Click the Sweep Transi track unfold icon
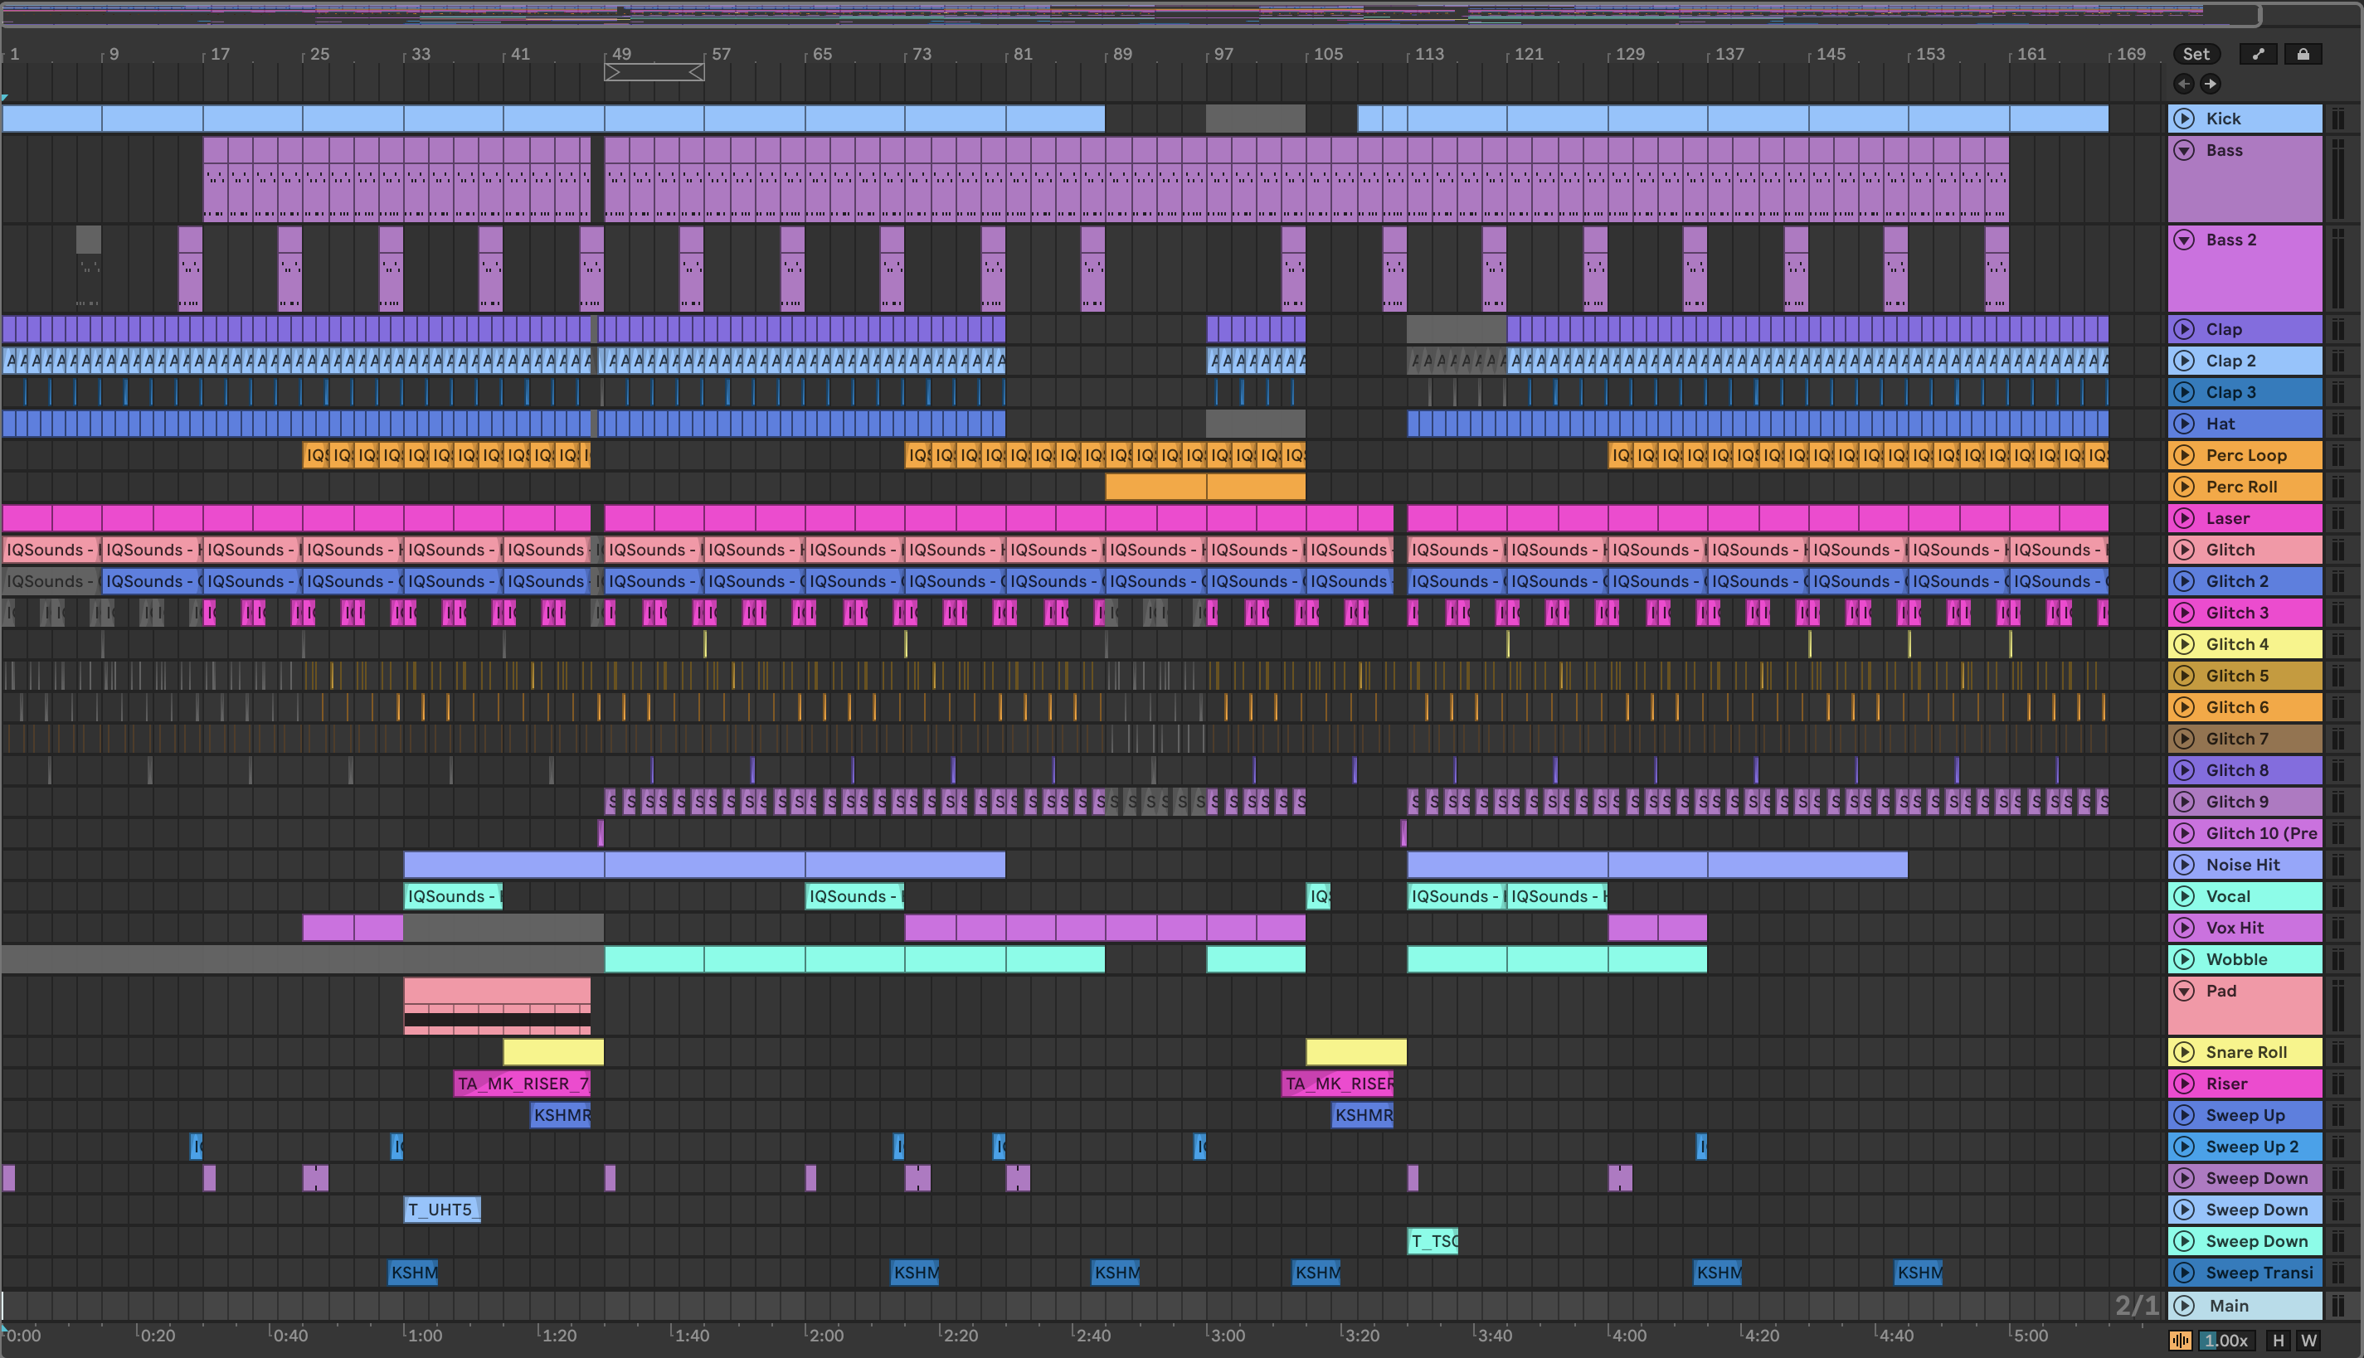Image resolution: width=2364 pixels, height=1358 pixels. [2184, 1273]
